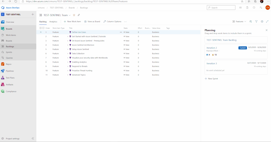This screenshot has width=271, height=142.
Task: Toggle the filter funnel icon
Action: tap(256, 21)
